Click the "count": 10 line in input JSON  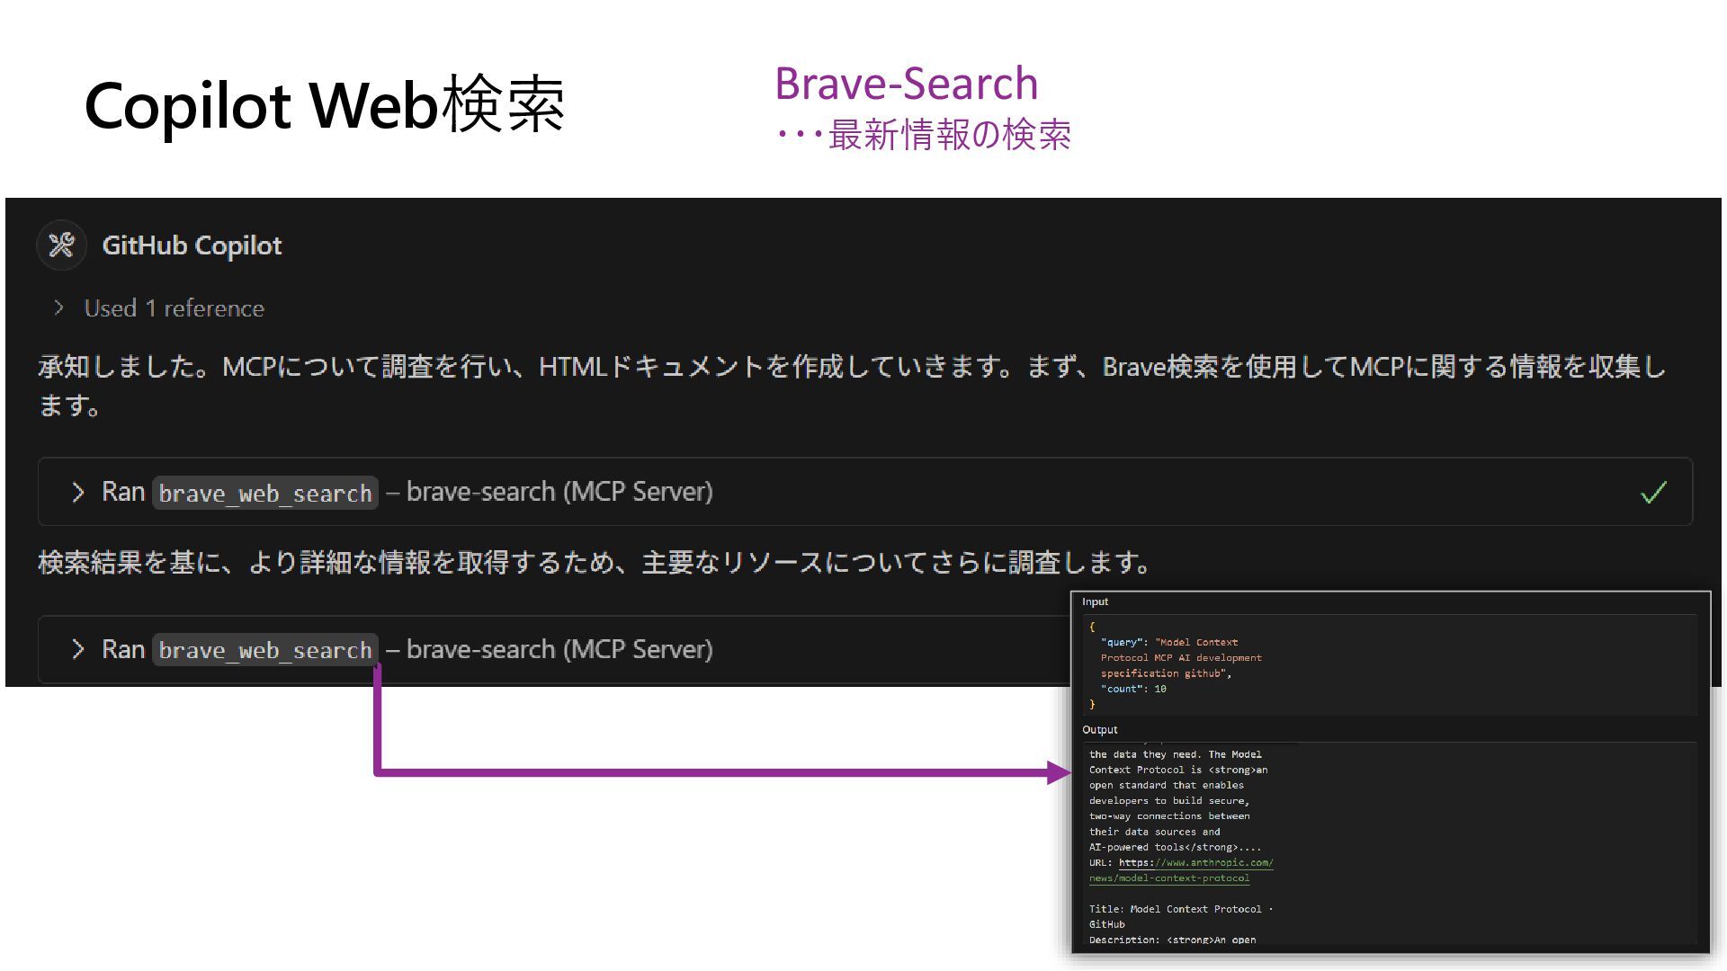coord(1133,689)
